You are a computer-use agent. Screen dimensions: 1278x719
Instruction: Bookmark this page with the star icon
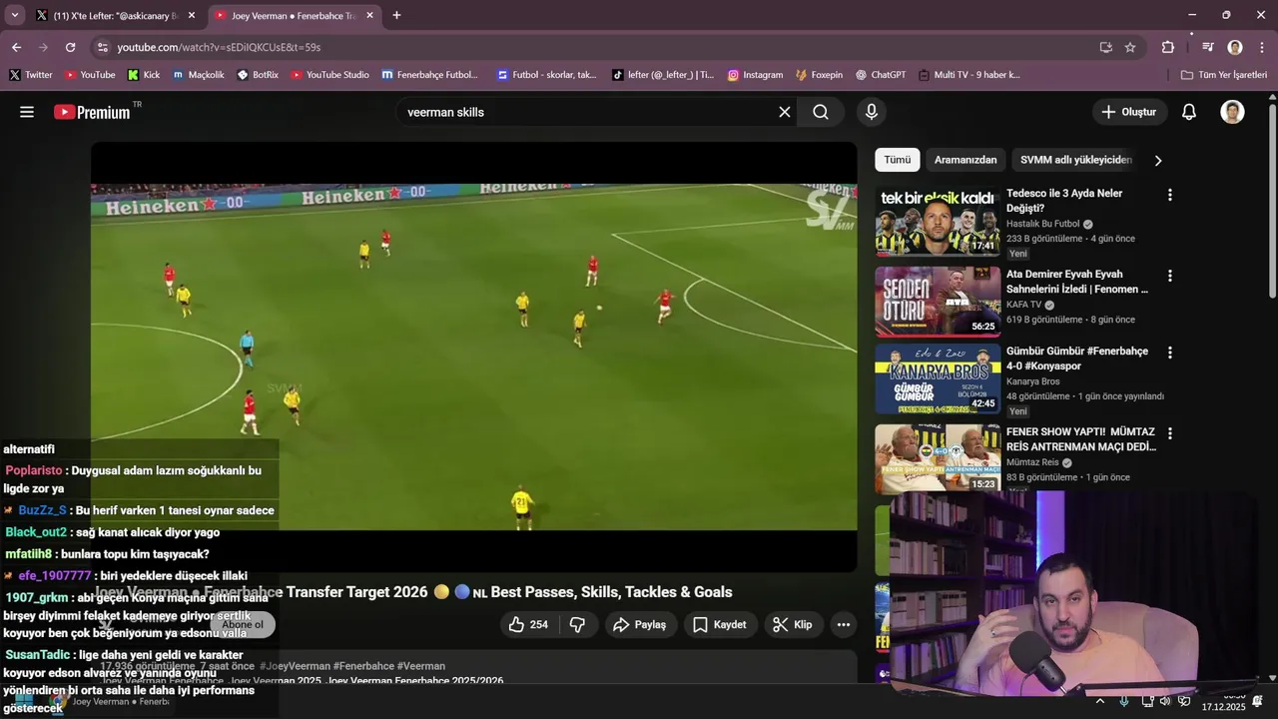1130,47
